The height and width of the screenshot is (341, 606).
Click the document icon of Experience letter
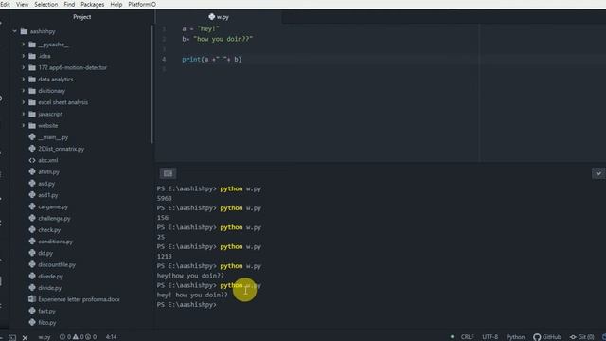point(32,299)
